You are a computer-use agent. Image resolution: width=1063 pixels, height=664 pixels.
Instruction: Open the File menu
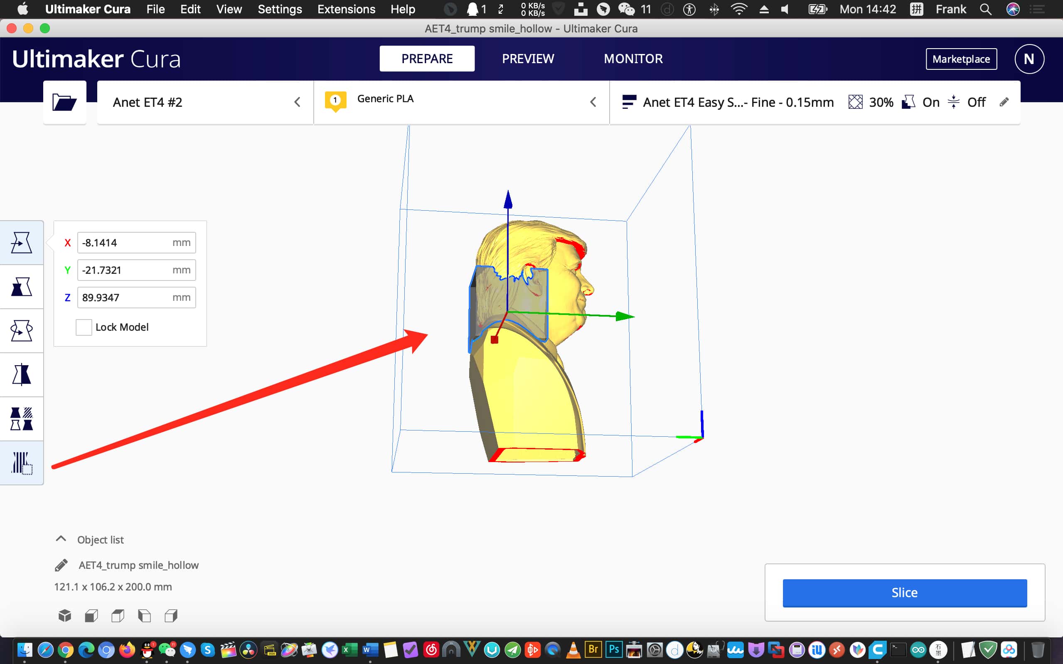(155, 9)
